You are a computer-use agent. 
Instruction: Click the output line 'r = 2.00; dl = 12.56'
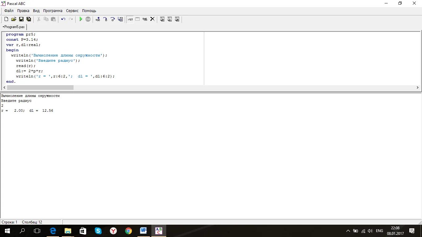point(27,110)
